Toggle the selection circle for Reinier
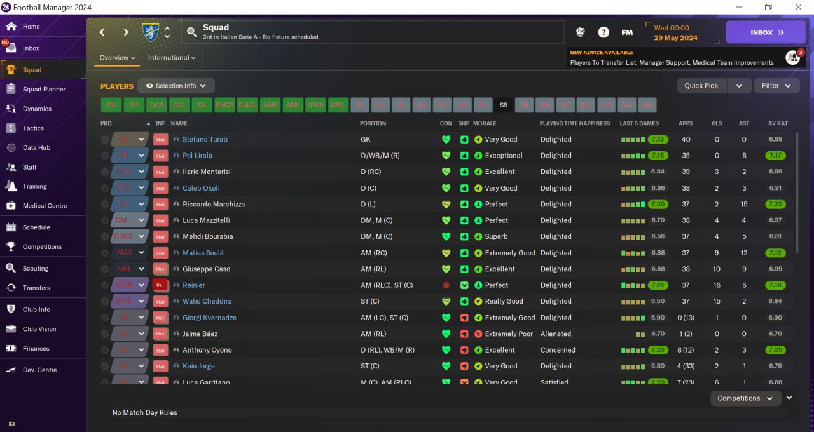 105,285
